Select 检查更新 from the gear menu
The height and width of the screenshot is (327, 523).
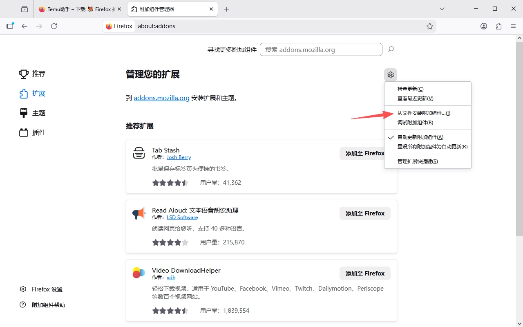tap(409, 89)
